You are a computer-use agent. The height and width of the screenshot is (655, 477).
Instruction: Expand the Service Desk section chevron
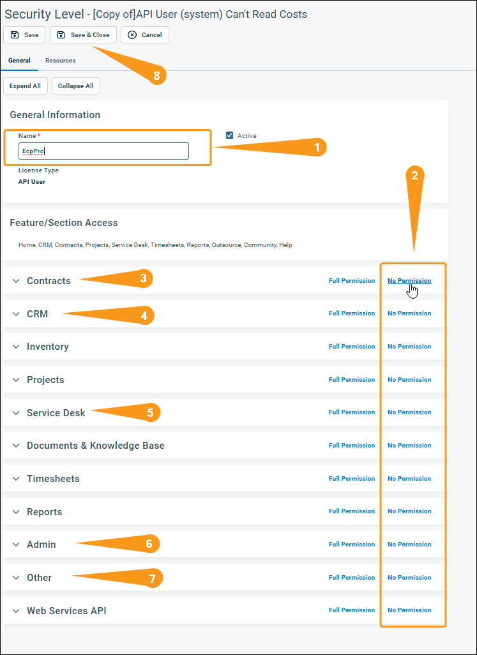pyautogui.click(x=16, y=413)
